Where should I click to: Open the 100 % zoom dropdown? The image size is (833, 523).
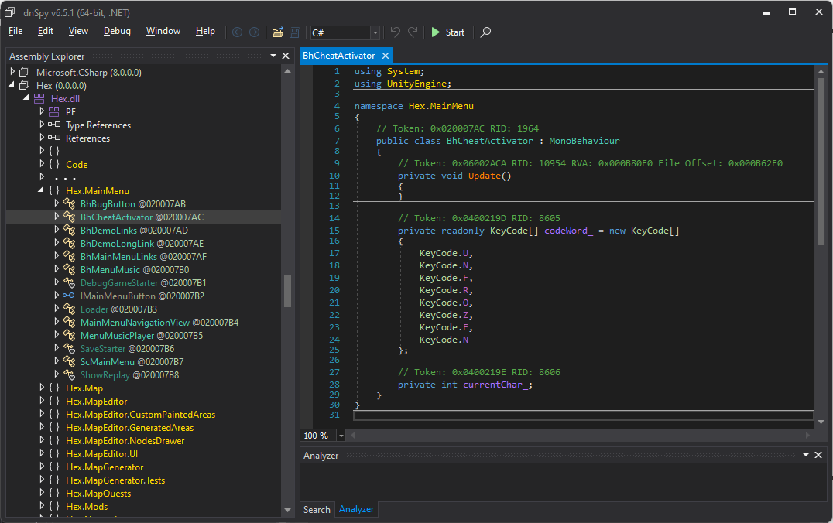tap(341, 436)
